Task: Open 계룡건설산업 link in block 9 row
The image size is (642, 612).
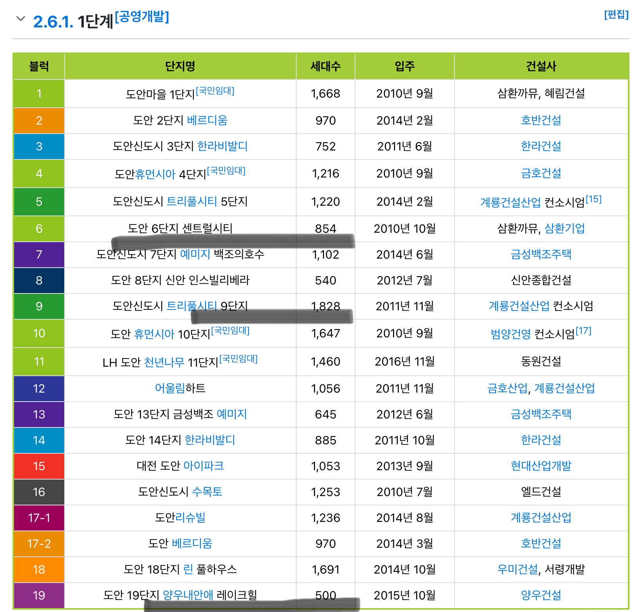Action: (x=519, y=306)
